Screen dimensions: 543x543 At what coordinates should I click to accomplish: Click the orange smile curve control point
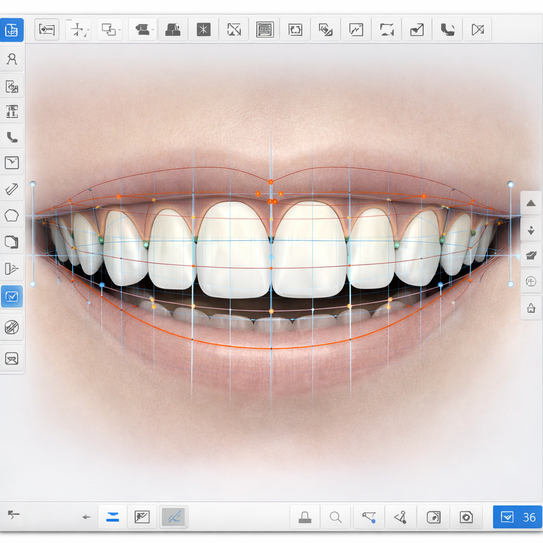(271, 181)
